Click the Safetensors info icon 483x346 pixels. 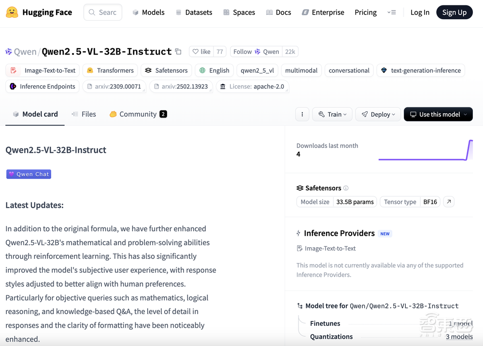pos(346,188)
